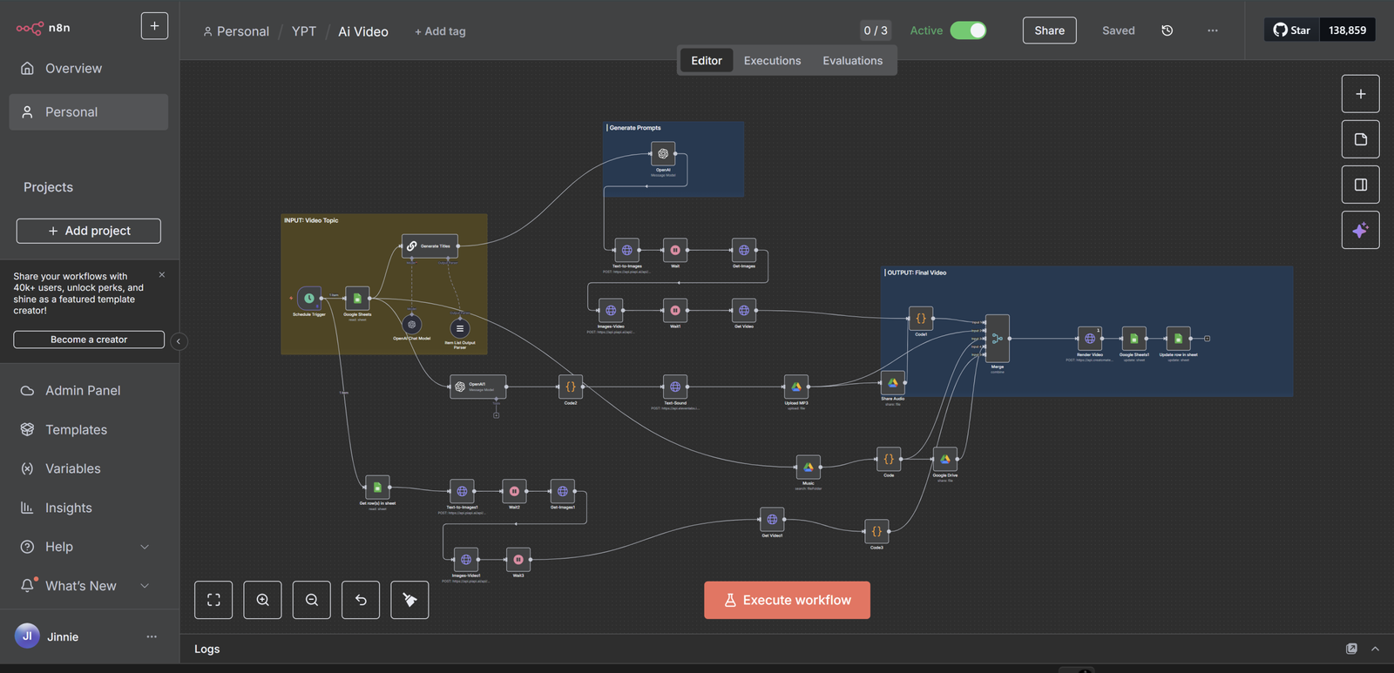Select the Schedule Trigger node

(x=309, y=299)
